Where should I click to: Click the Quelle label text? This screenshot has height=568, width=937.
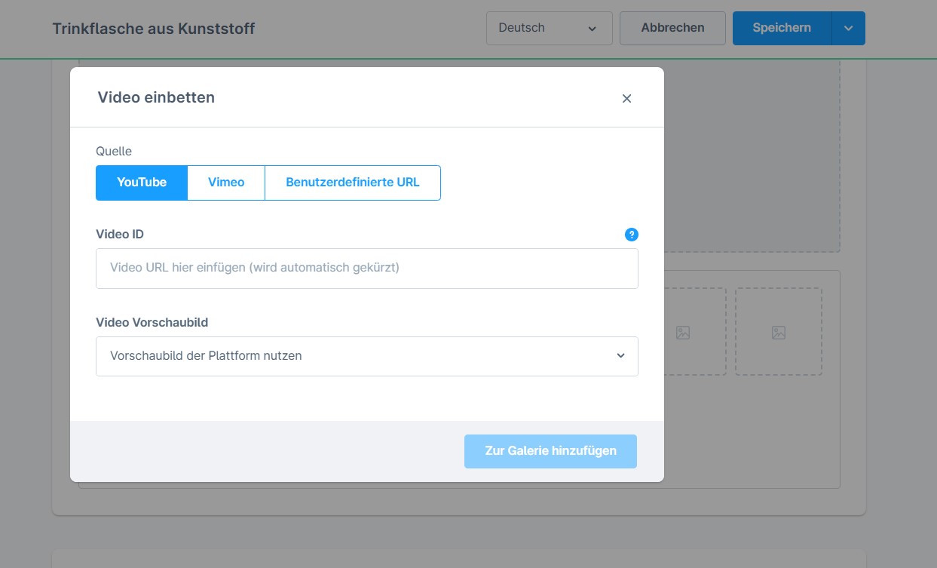[114, 152]
